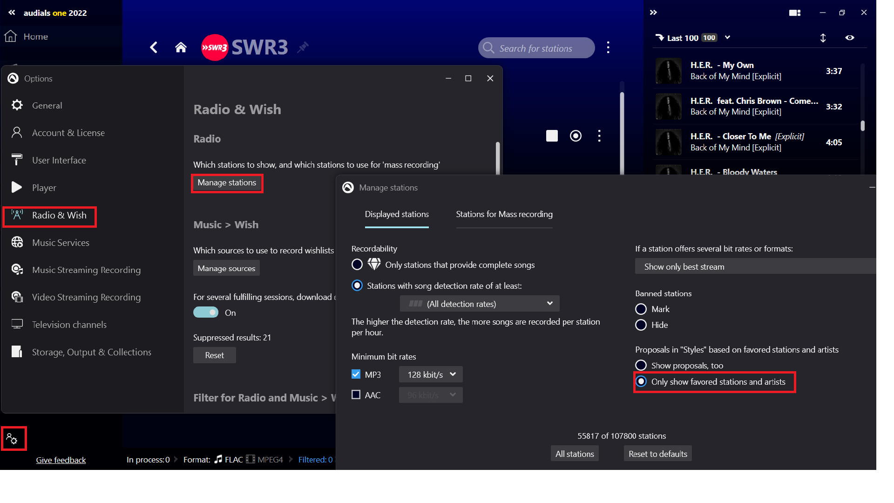Open General settings with gear icon

[x=17, y=105]
